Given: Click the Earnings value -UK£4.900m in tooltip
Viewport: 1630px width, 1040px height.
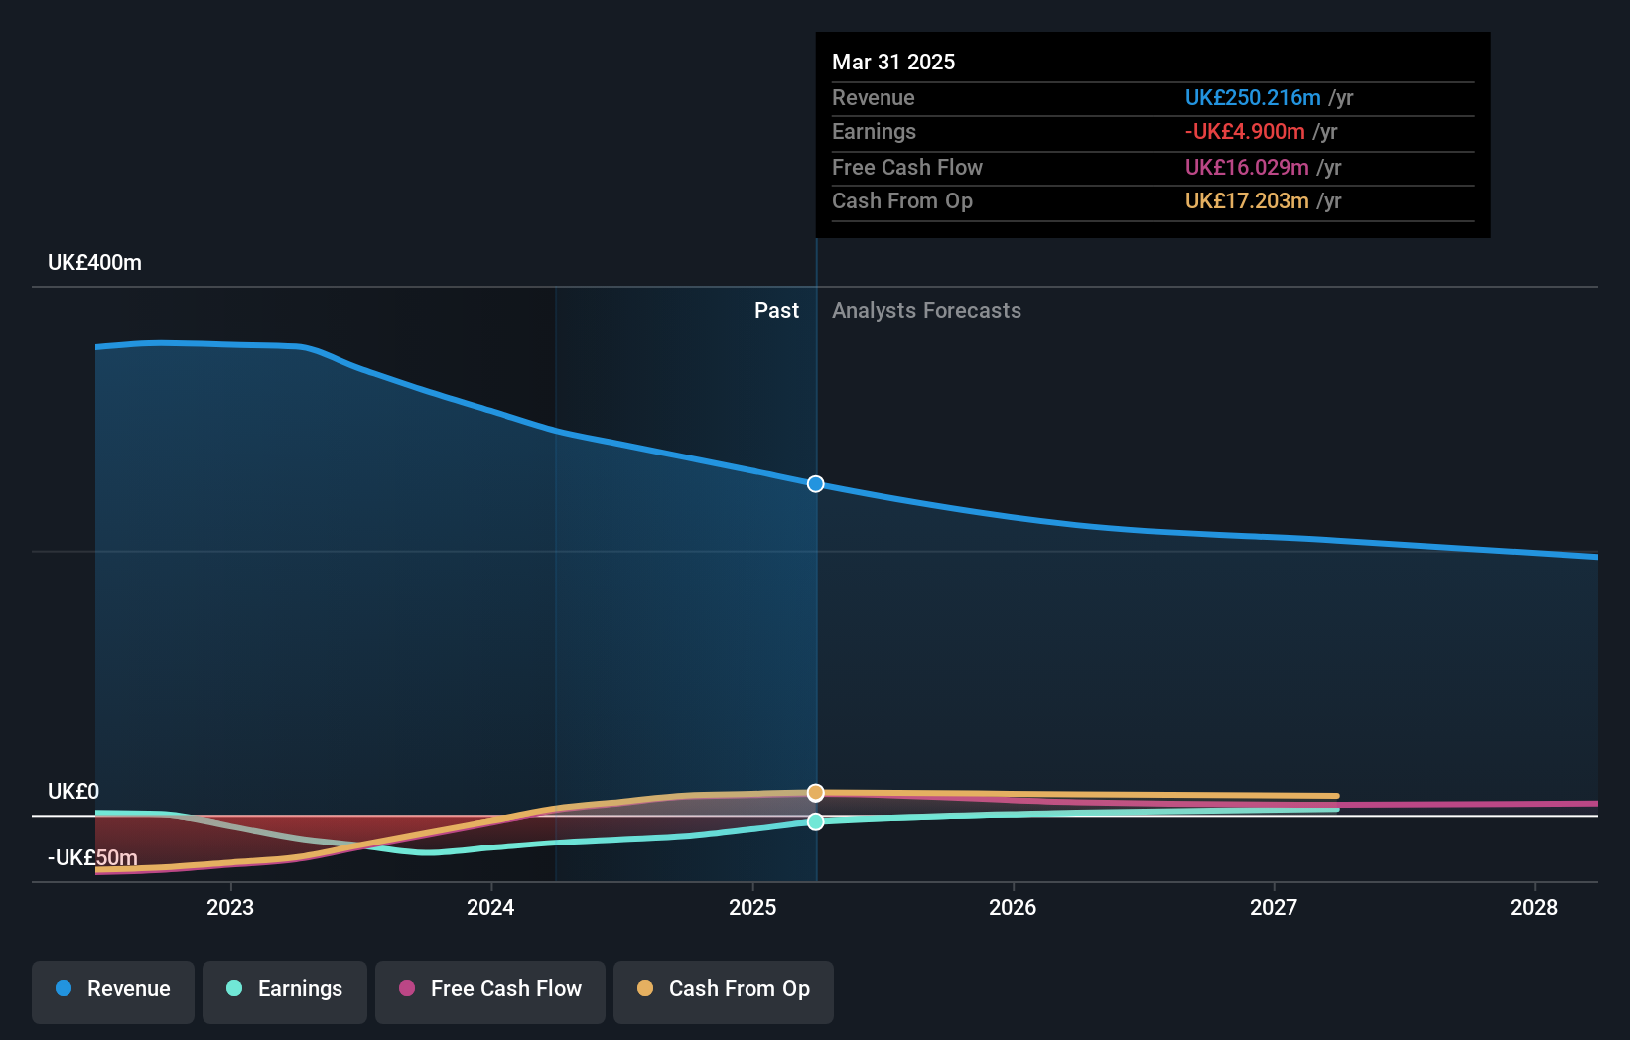Looking at the screenshot, I should (1245, 131).
